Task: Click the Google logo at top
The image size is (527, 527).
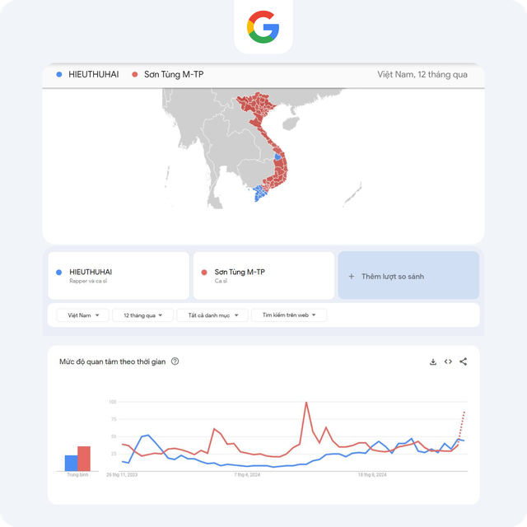Action: (x=263, y=27)
